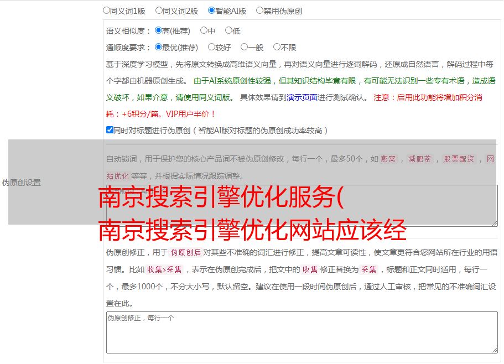Click the 自动锁词 textarea
504x364 pixels.
click(302, 206)
